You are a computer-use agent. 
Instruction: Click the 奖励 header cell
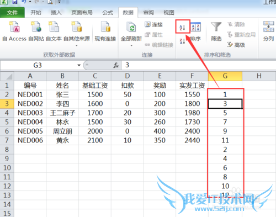(x=160, y=86)
